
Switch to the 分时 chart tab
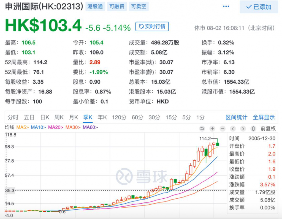[x=13, y=117]
